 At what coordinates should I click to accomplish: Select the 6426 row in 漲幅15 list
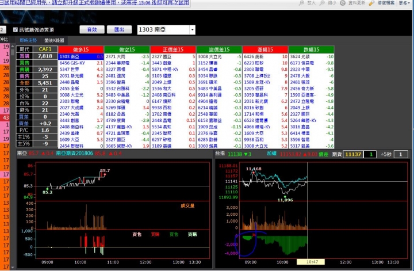265,56
